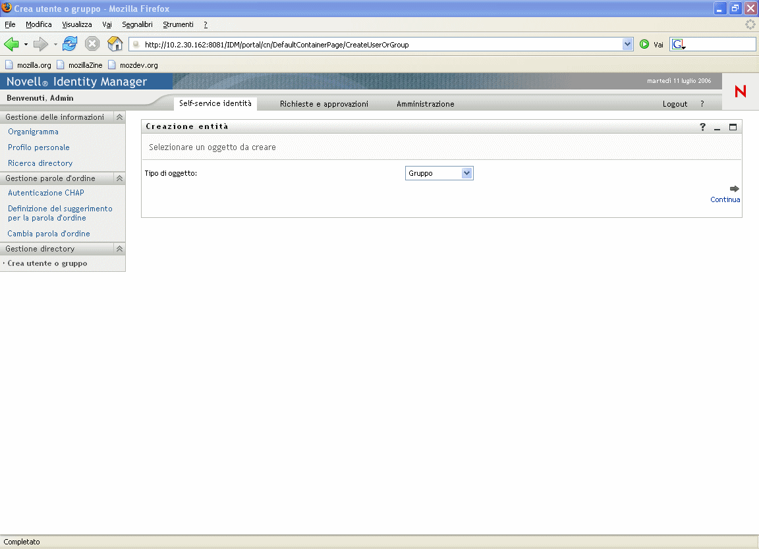Open the Visualizza menu
Image resolution: width=759 pixels, height=549 pixels.
77,24
